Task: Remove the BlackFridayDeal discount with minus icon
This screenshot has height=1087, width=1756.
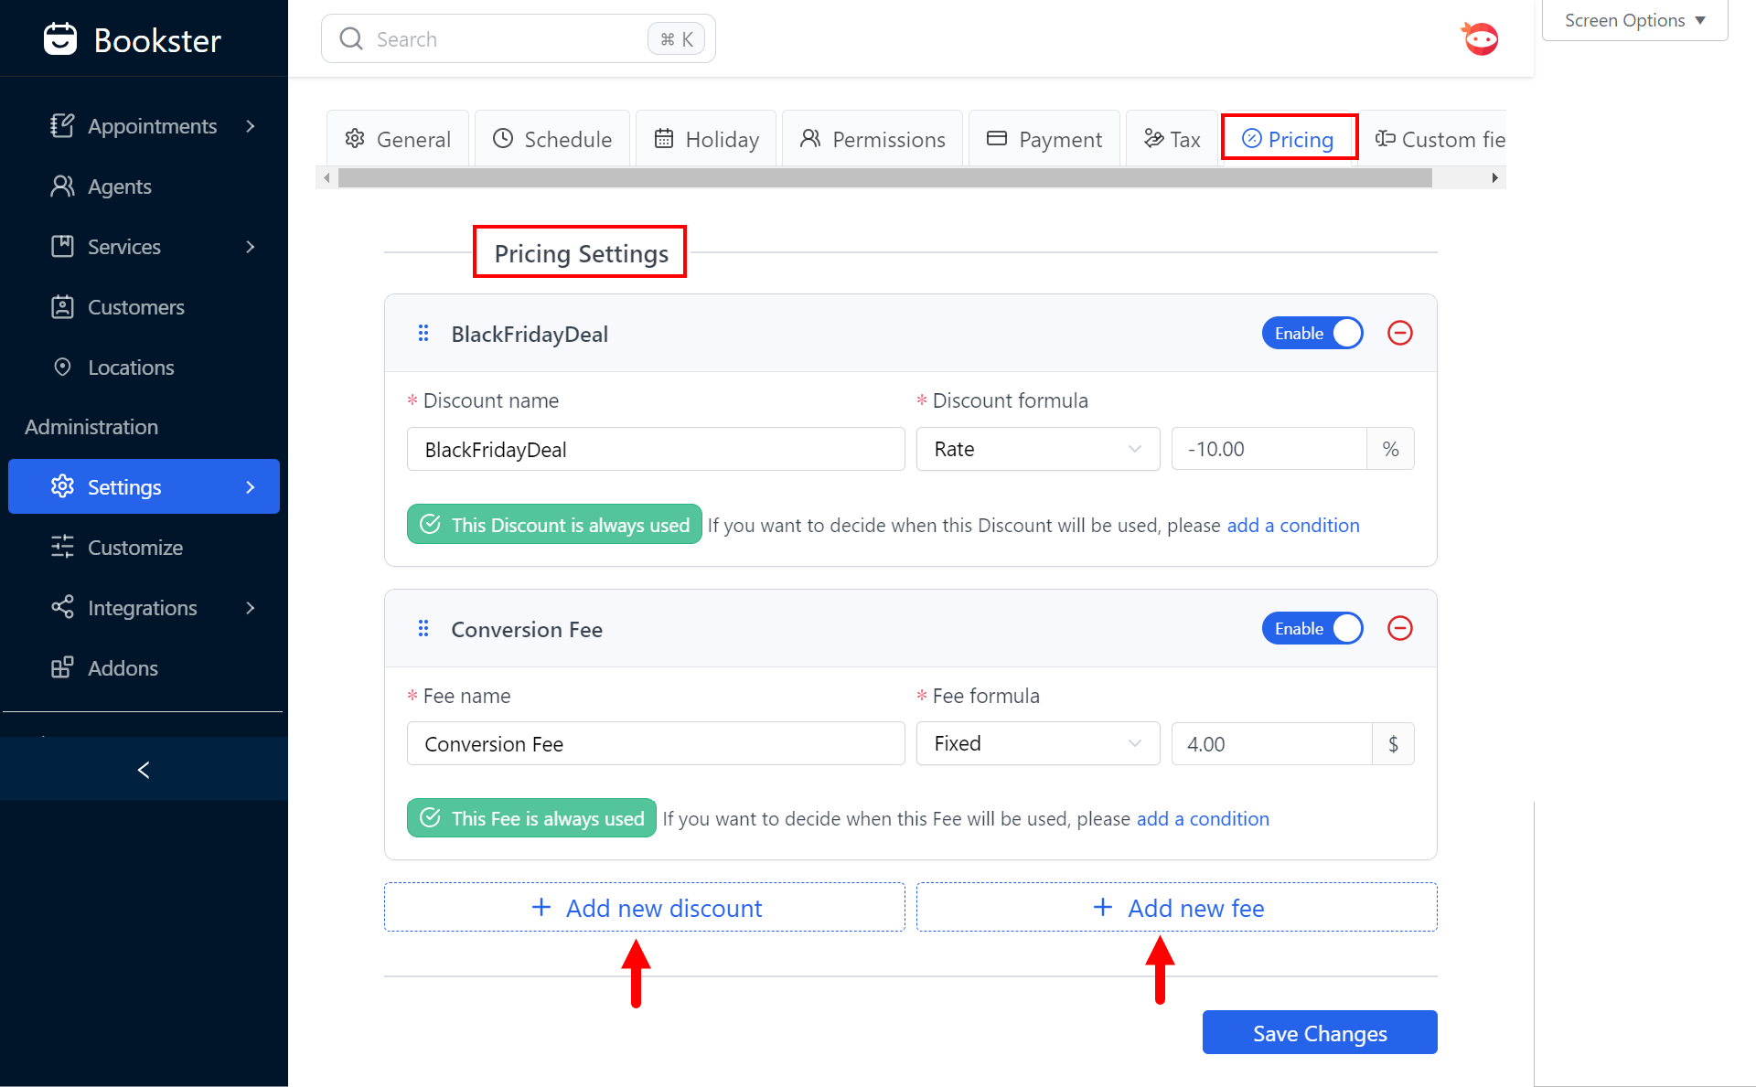Action: pyautogui.click(x=1399, y=333)
